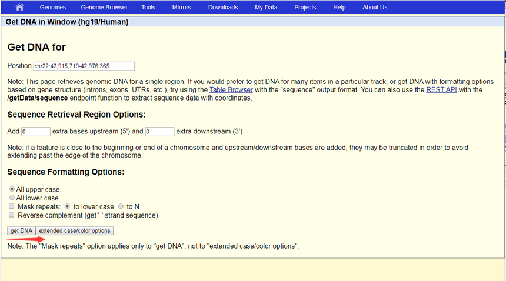Screen dimensions: 506x281
Task: Enable the Reverse complement checkbox
Action: [12, 215]
